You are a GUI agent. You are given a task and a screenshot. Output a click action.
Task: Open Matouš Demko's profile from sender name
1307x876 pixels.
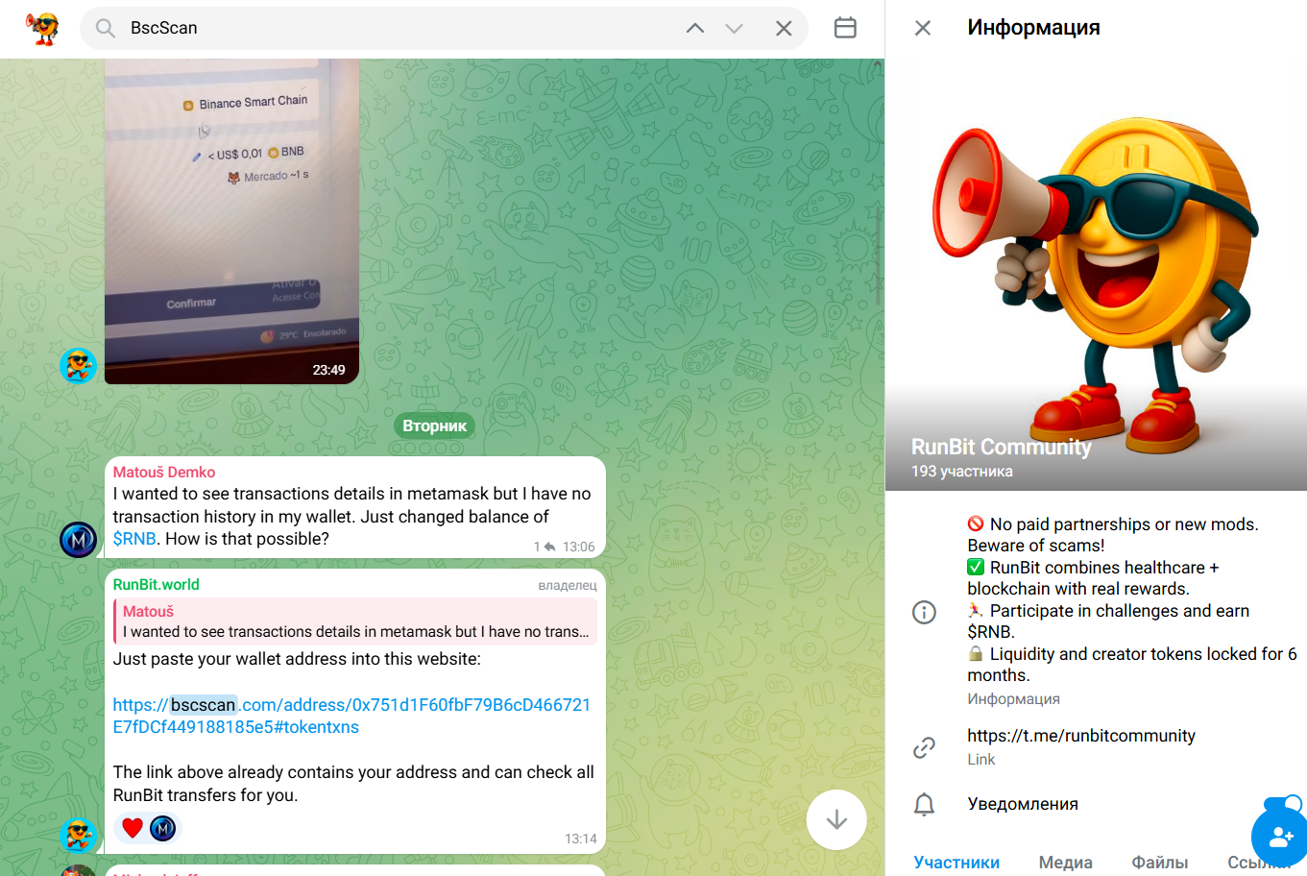pos(164,472)
